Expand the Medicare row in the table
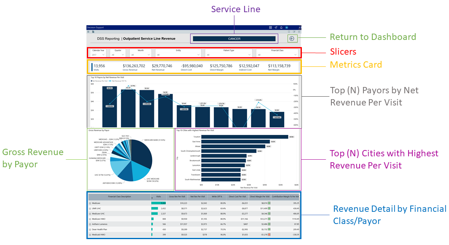449x245 pixels. pos(90,203)
